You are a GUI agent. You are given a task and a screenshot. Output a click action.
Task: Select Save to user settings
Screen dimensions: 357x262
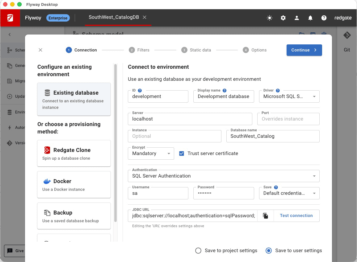(x=269, y=250)
